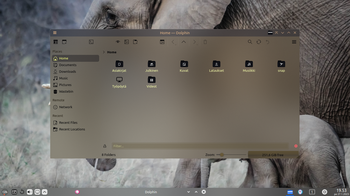Close Dolphin via taskbar X button
Screen dimensions: 350x196
[204, 192]
